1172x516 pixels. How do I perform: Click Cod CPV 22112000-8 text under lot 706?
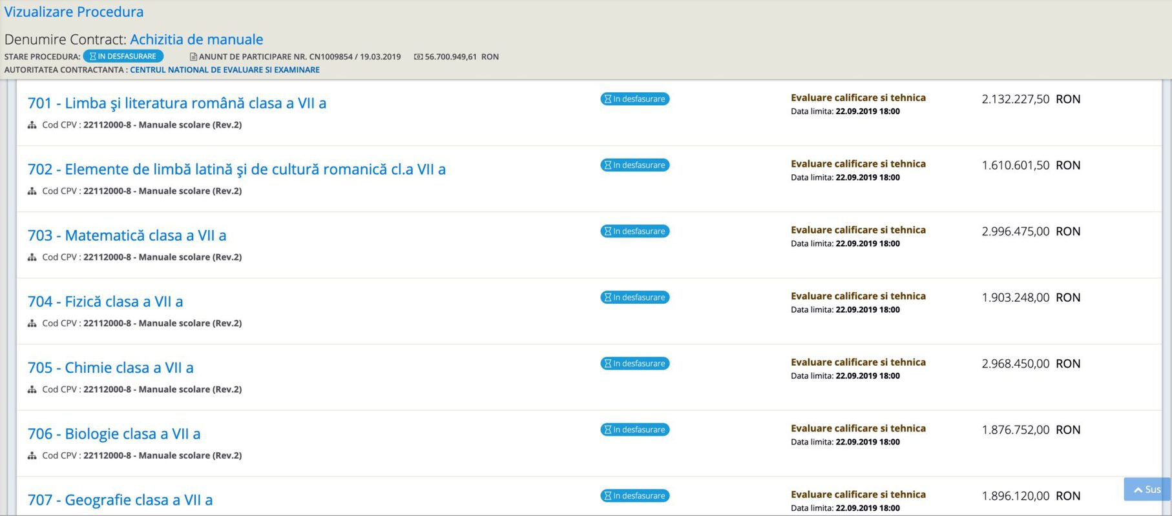coord(142,455)
